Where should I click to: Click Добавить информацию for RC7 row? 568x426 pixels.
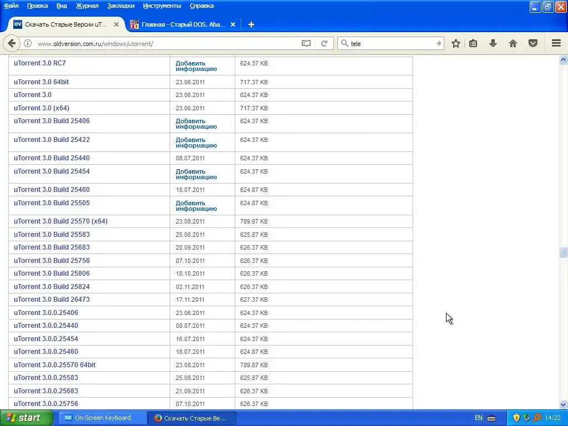coord(196,66)
